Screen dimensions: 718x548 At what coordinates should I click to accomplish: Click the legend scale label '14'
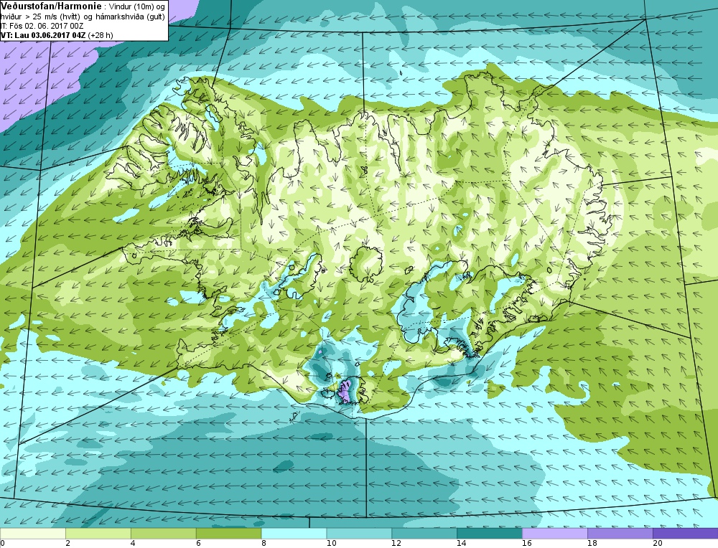461,544
